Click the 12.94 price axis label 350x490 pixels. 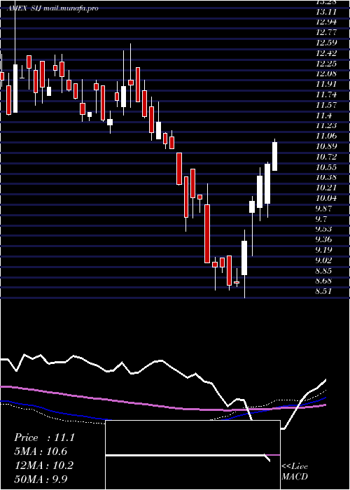point(326,22)
